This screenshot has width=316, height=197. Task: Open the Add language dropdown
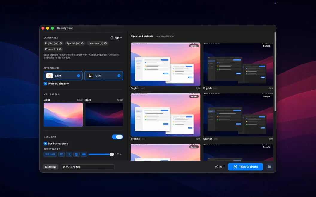tap(116, 38)
